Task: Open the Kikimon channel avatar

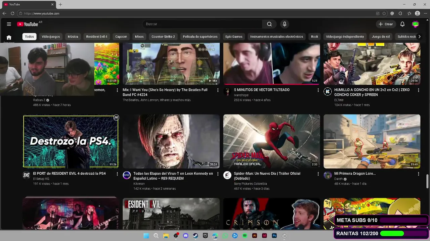Action: (x=127, y=175)
